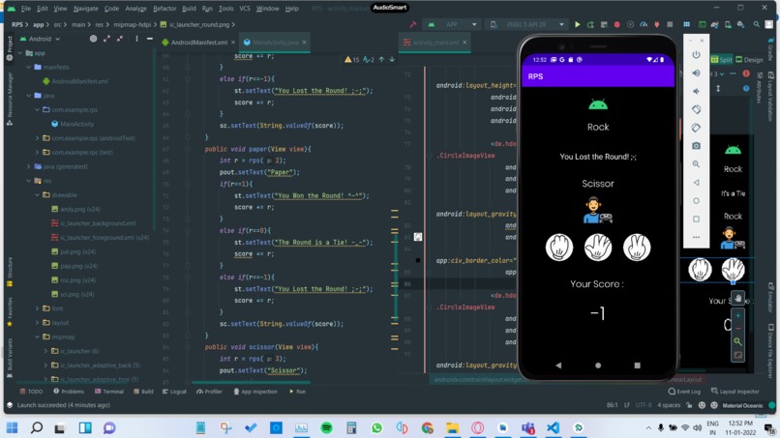
Task: Open the Refactor menu
Action: tap(165, 9)
